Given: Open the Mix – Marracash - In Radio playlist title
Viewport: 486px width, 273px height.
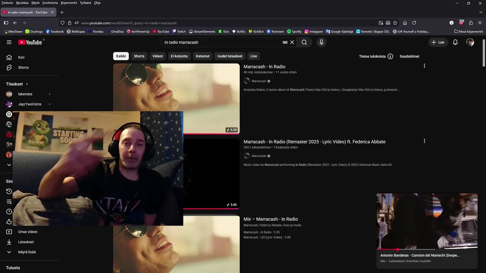Looking at the screenshot, I should pyautogui.click(x=271, y=219).
